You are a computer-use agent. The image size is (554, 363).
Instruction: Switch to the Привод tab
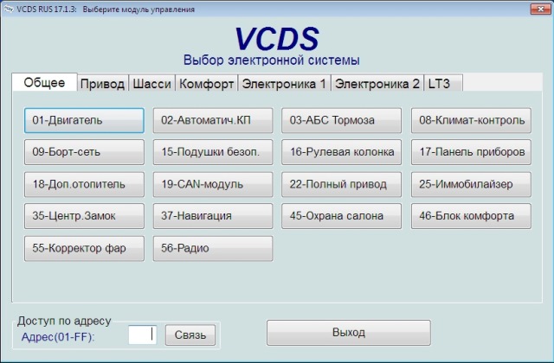tap(102, 84)
